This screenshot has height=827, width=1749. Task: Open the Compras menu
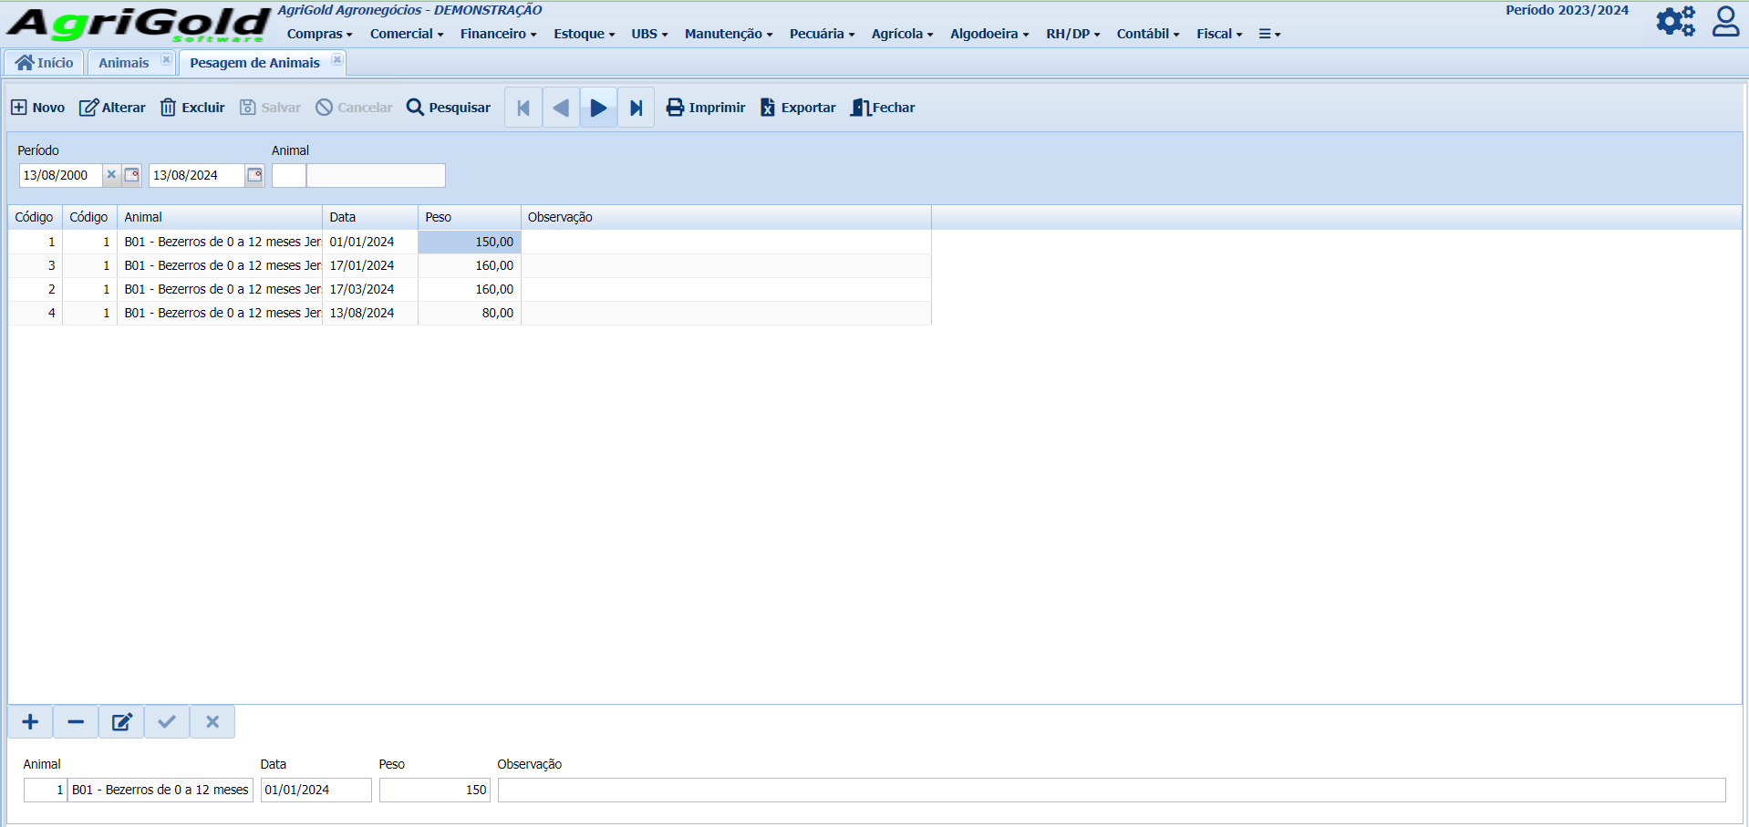coord(319,34)
